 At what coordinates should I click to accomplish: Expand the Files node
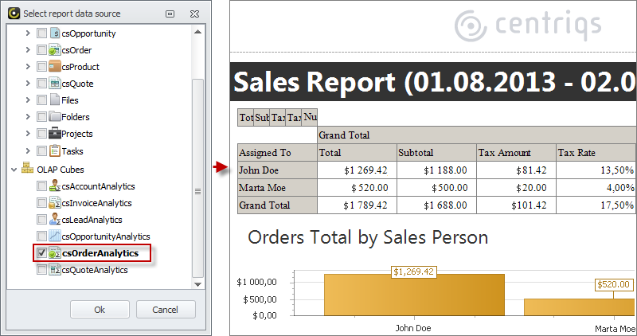point(28,100)
